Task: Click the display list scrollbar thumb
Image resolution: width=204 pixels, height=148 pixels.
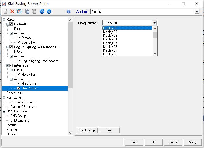Action: pyautogui.click(x=155, y=35)
